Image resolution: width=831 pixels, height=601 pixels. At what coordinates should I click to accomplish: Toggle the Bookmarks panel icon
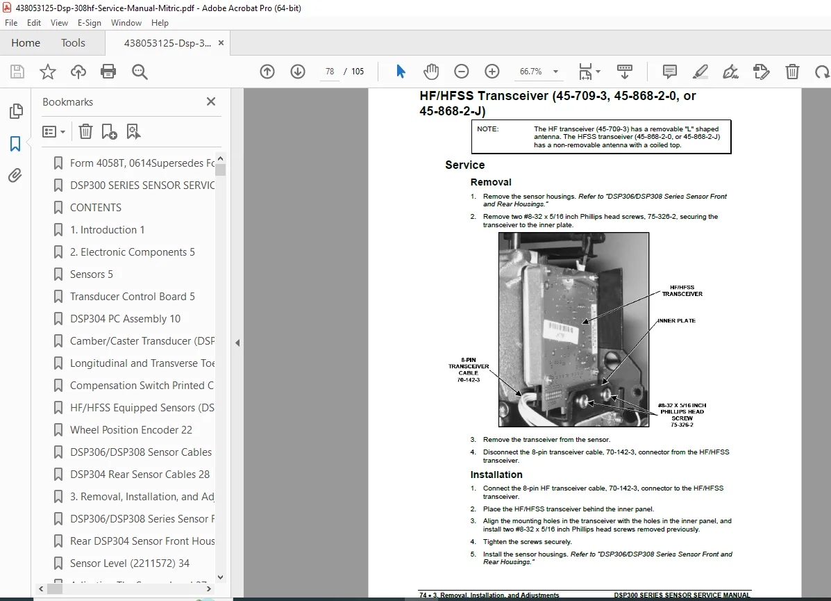(15, 143)
